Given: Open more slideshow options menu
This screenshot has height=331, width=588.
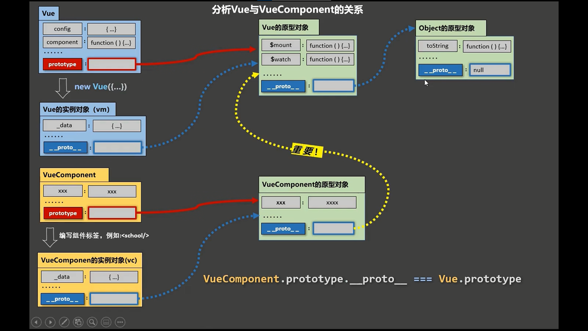Looking at the screenshot, I should click(120, 322).
